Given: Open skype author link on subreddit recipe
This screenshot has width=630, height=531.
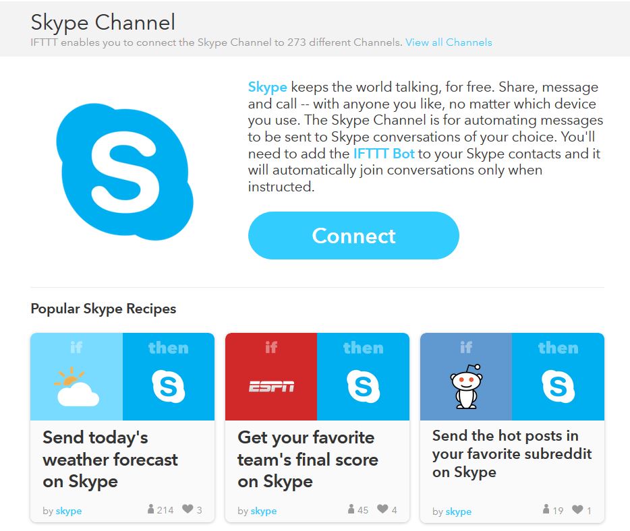Looking at the screenshot, I should (x=459, y=511).
